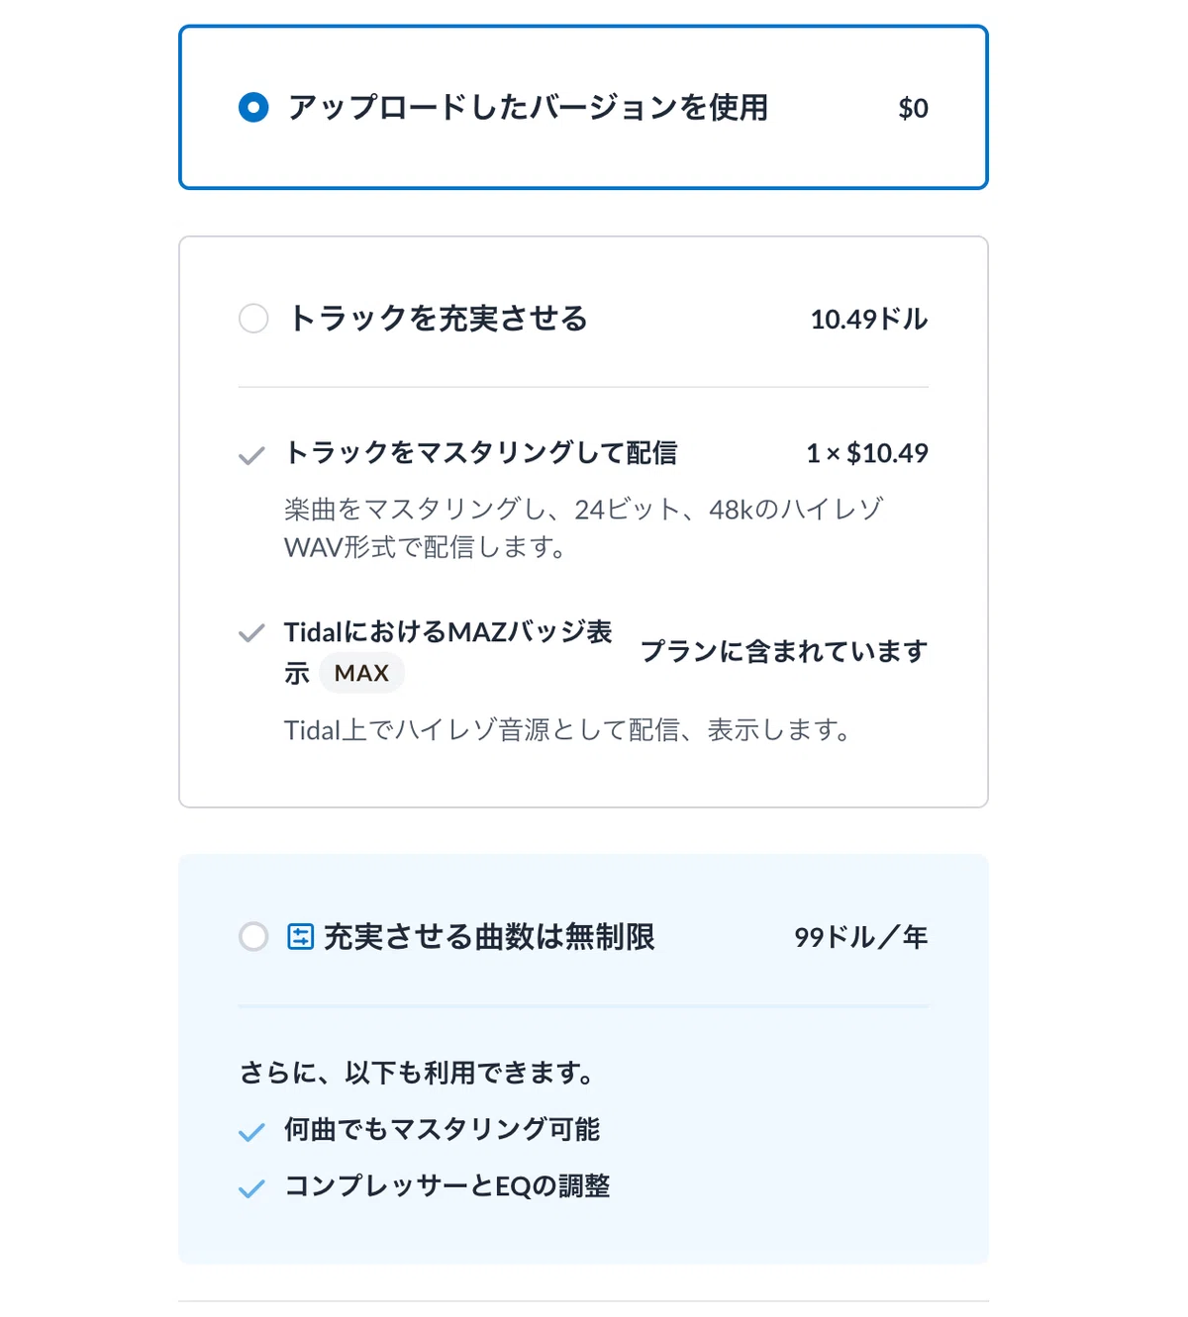Click the mastering sliders icon beside 充実させる曲数は無制限
1188x1317 pixels.
pyautogui.click(x=300, y=936)
